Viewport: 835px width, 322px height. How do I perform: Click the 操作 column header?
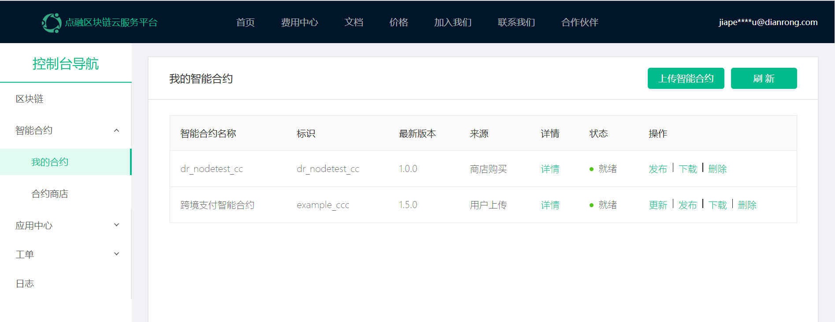(x=658, y=134)
